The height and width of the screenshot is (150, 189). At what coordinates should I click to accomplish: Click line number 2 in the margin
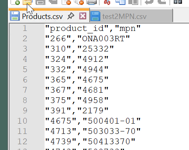coord(25,38)
